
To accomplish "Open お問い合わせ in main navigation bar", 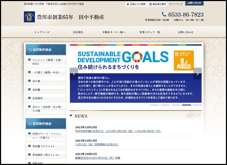I will click(186, 32).
